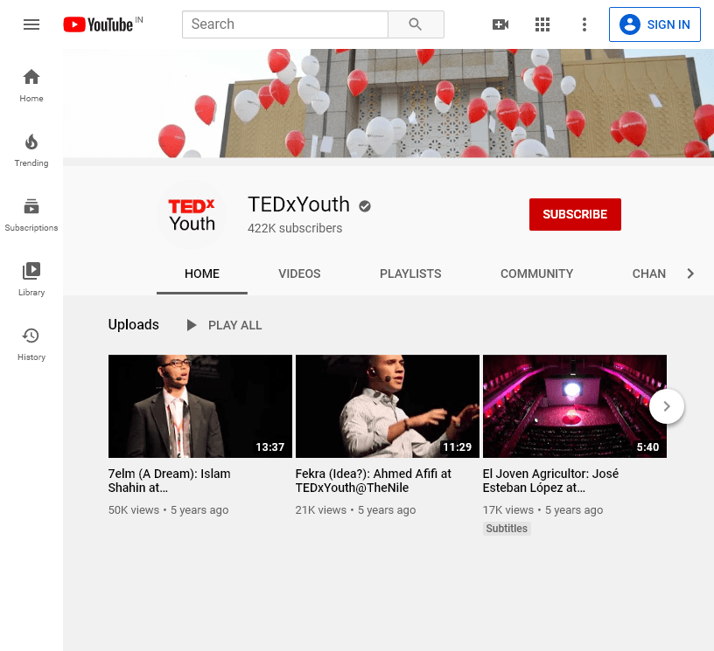Image resolution: width=714 pixels, height=651 pixels.
Task: Open Subscriptions in sidebar
Action: pos(31,215)
